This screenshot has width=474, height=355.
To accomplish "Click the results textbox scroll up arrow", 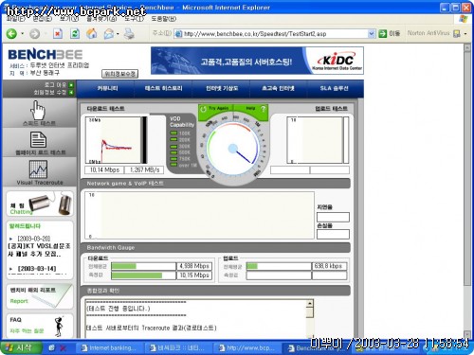I will 310,304.
